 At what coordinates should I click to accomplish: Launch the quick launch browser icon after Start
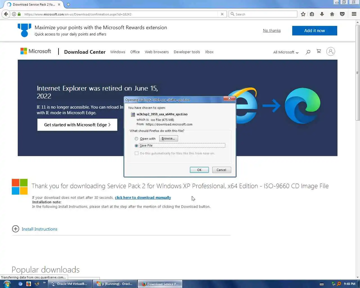point(20,284)
